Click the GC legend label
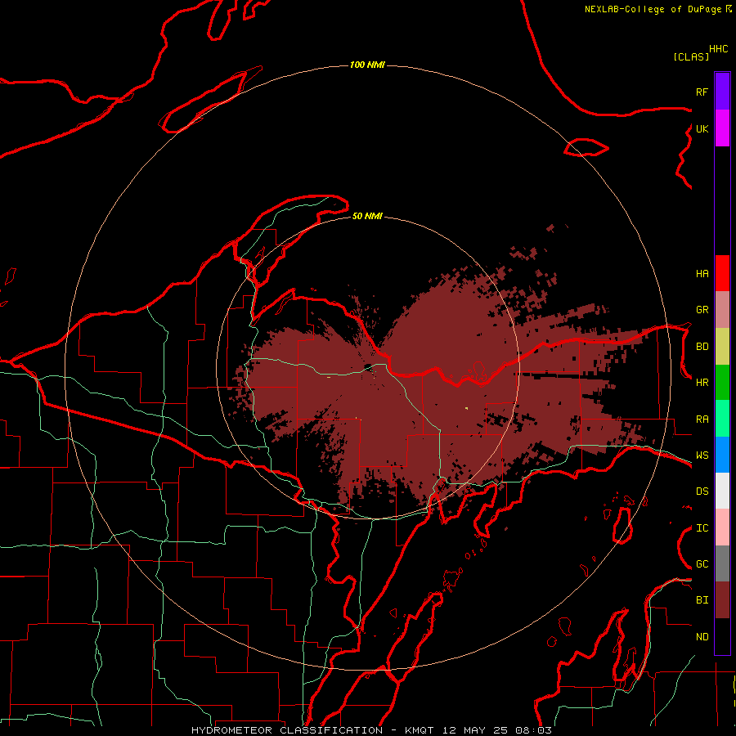Screen dimensions: 736x736 point(702,564)
